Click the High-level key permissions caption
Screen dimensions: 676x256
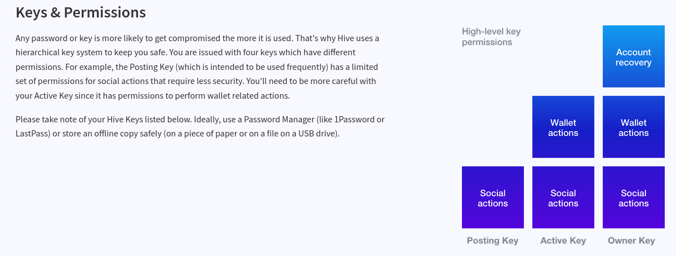(491, 37)
